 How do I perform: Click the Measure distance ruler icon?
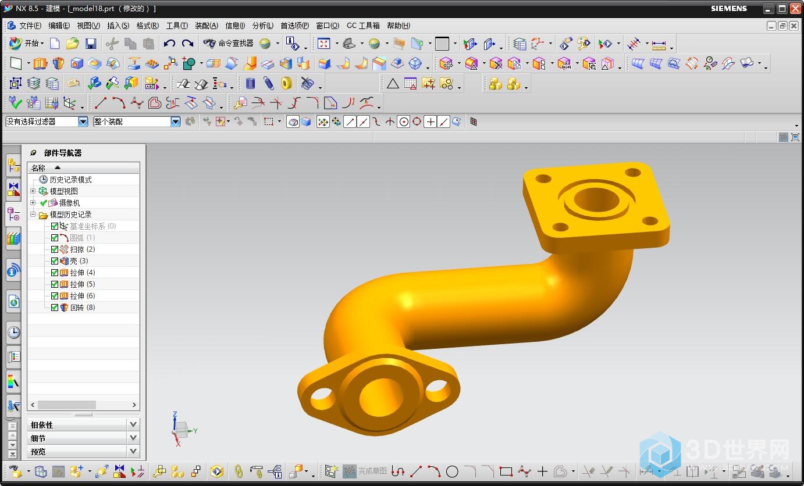point(659,44)
